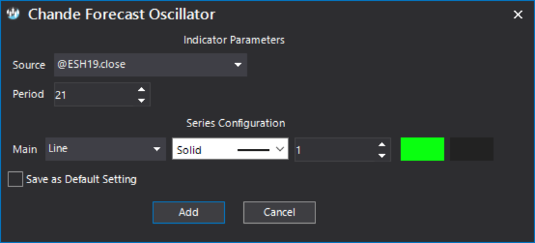The image size is (535, 243).
Task: Decrease the Period value with down arrow
Action: 141,101
